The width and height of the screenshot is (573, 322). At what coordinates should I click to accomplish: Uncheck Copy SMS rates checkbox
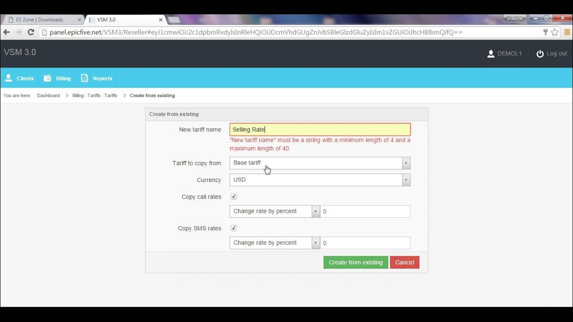233,228
